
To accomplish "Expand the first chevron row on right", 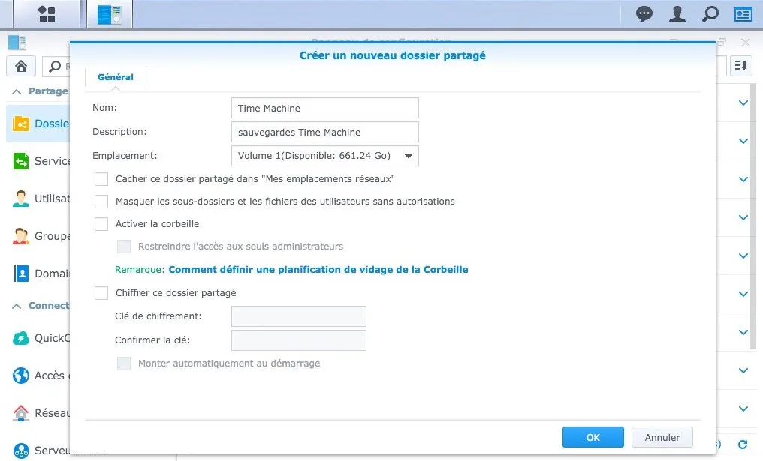I will tap(743, 103).
